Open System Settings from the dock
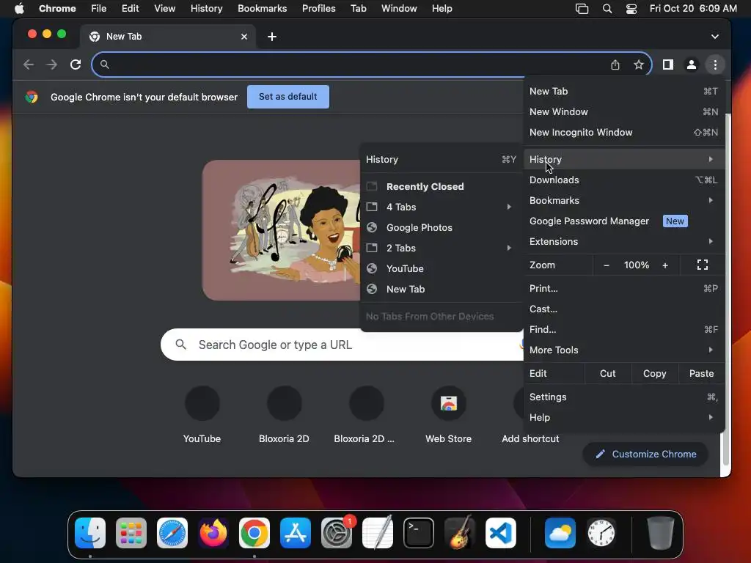Image resolution: width=751 pixels, height=563 pixels. 337,533
